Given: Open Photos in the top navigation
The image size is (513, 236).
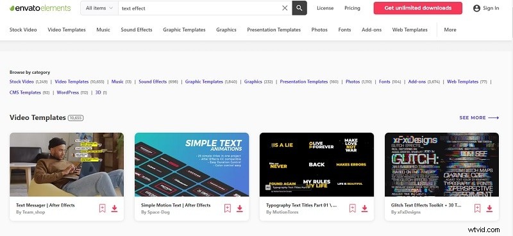Looking at the screenshot, I should pos(319,29).
